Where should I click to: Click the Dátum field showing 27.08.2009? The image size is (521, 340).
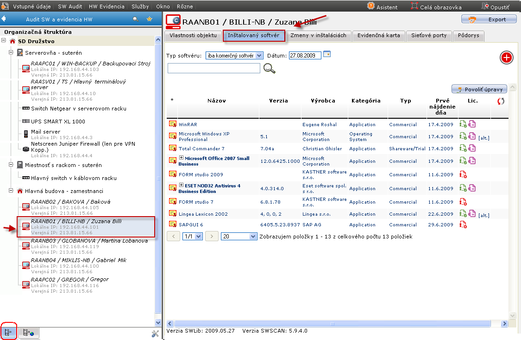305,56
